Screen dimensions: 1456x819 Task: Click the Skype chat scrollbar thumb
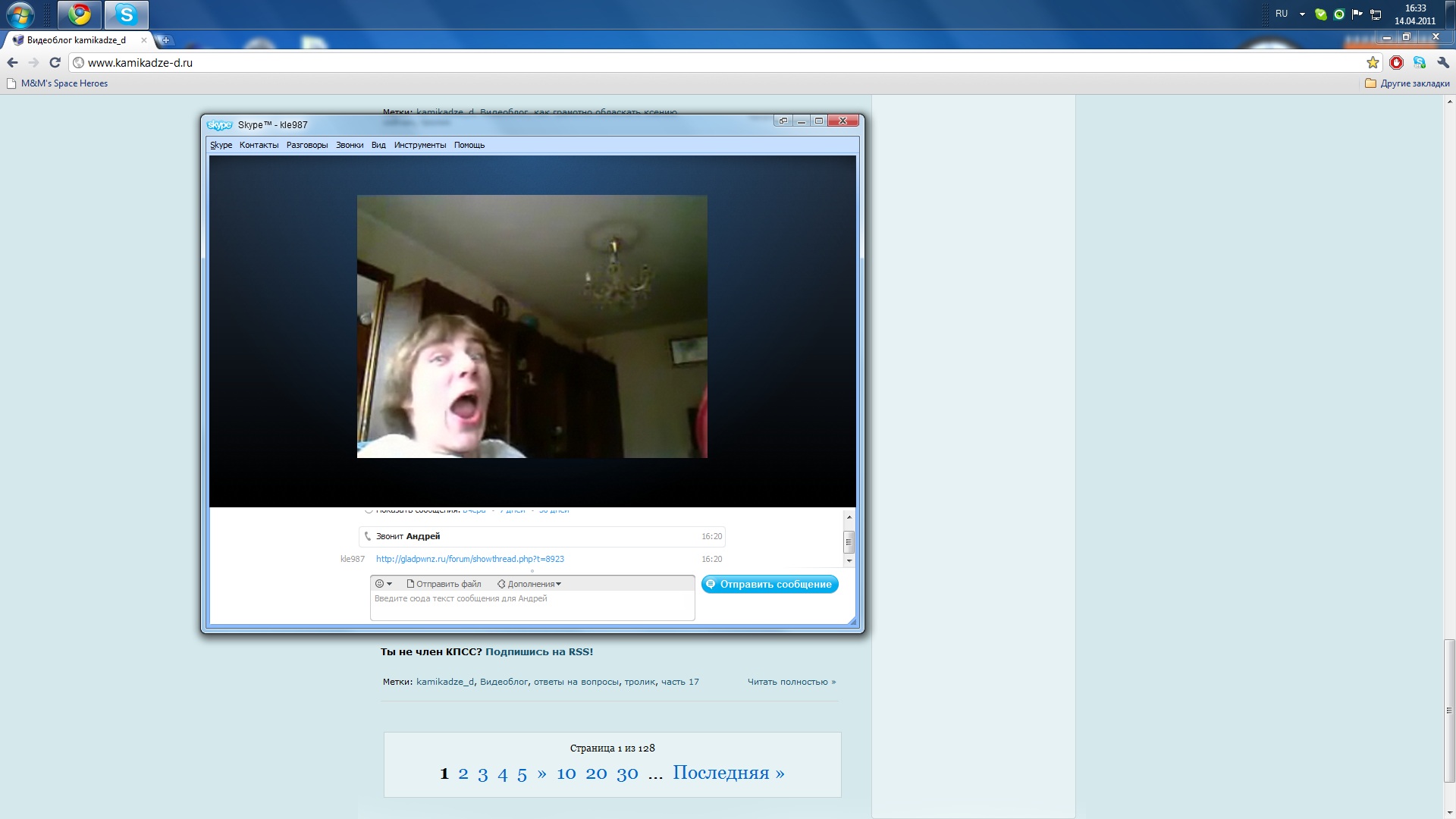coord(849,542)
